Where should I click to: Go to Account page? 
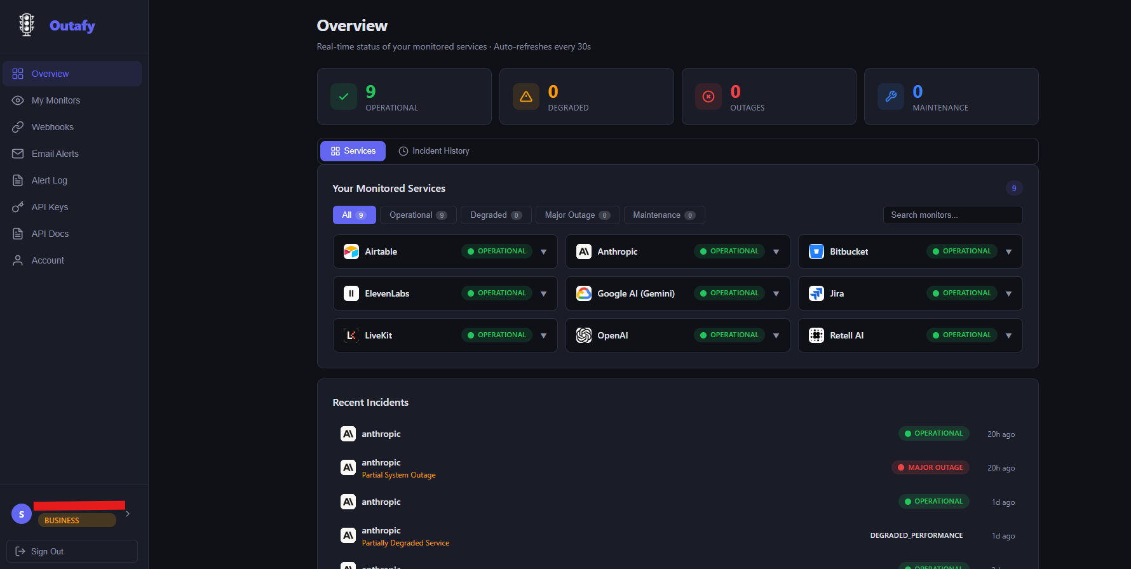pyautogui.click(x=72, y=260)
